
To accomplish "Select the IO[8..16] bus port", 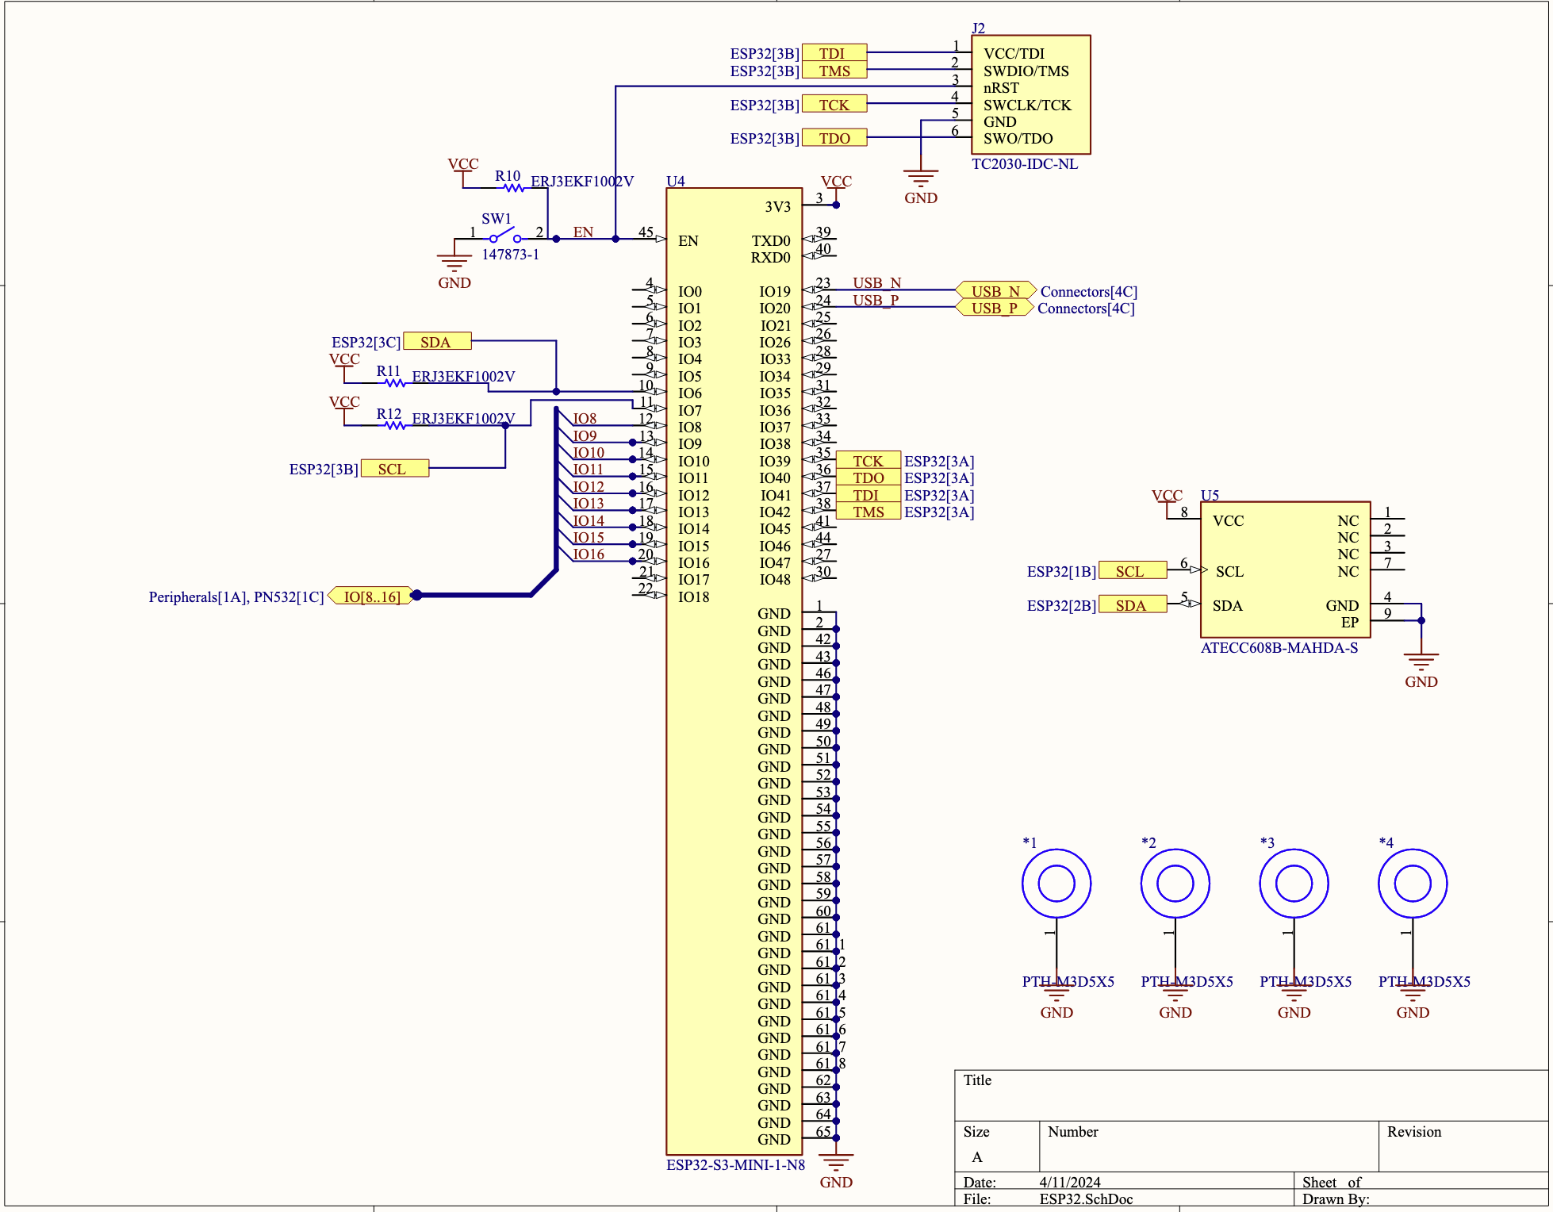I will tap(371, 596).
